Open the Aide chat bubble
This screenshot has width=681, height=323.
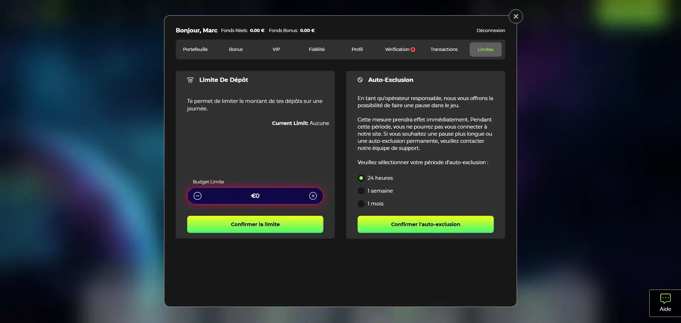[665, 303]
